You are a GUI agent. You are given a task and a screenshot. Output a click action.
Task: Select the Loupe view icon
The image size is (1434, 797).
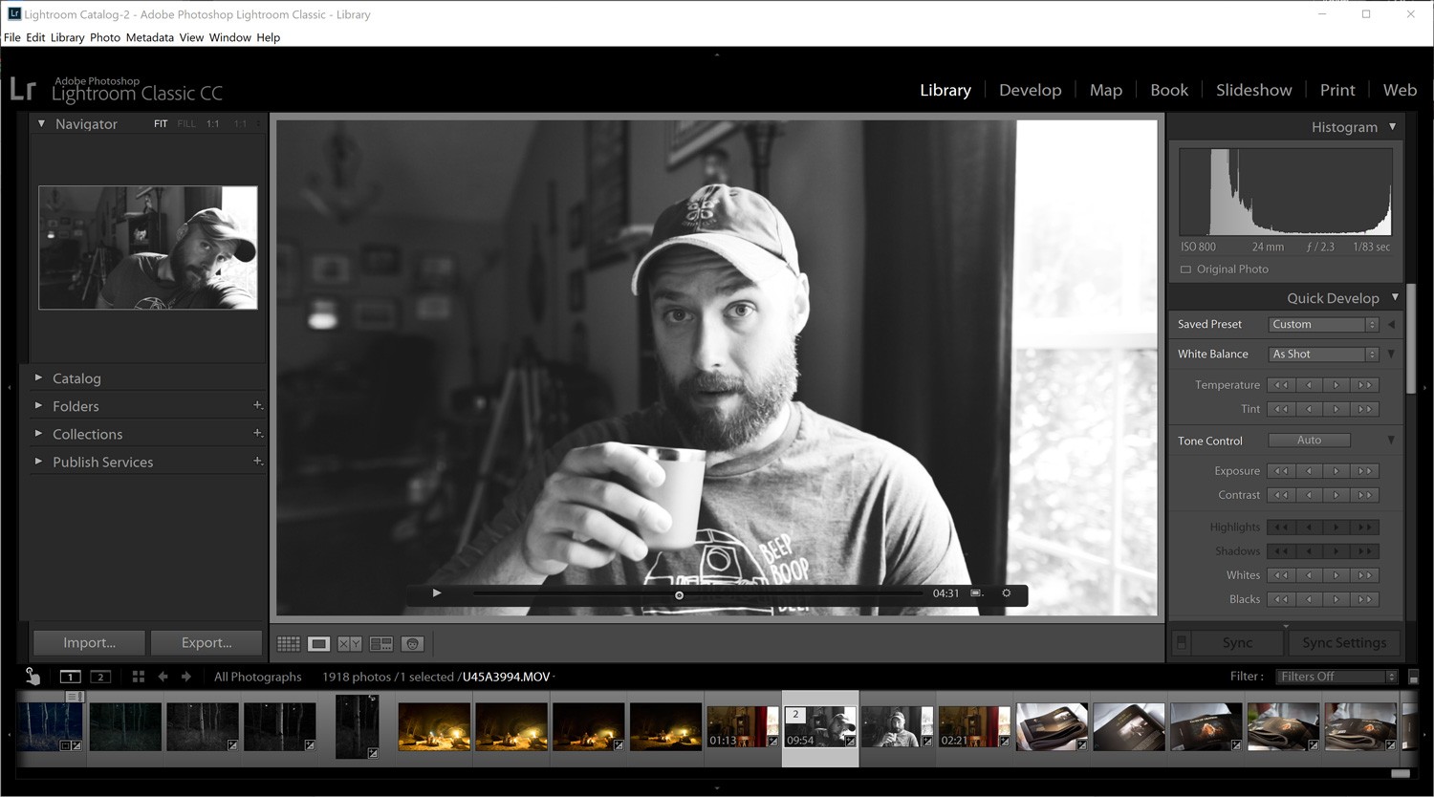click(318, 643)
